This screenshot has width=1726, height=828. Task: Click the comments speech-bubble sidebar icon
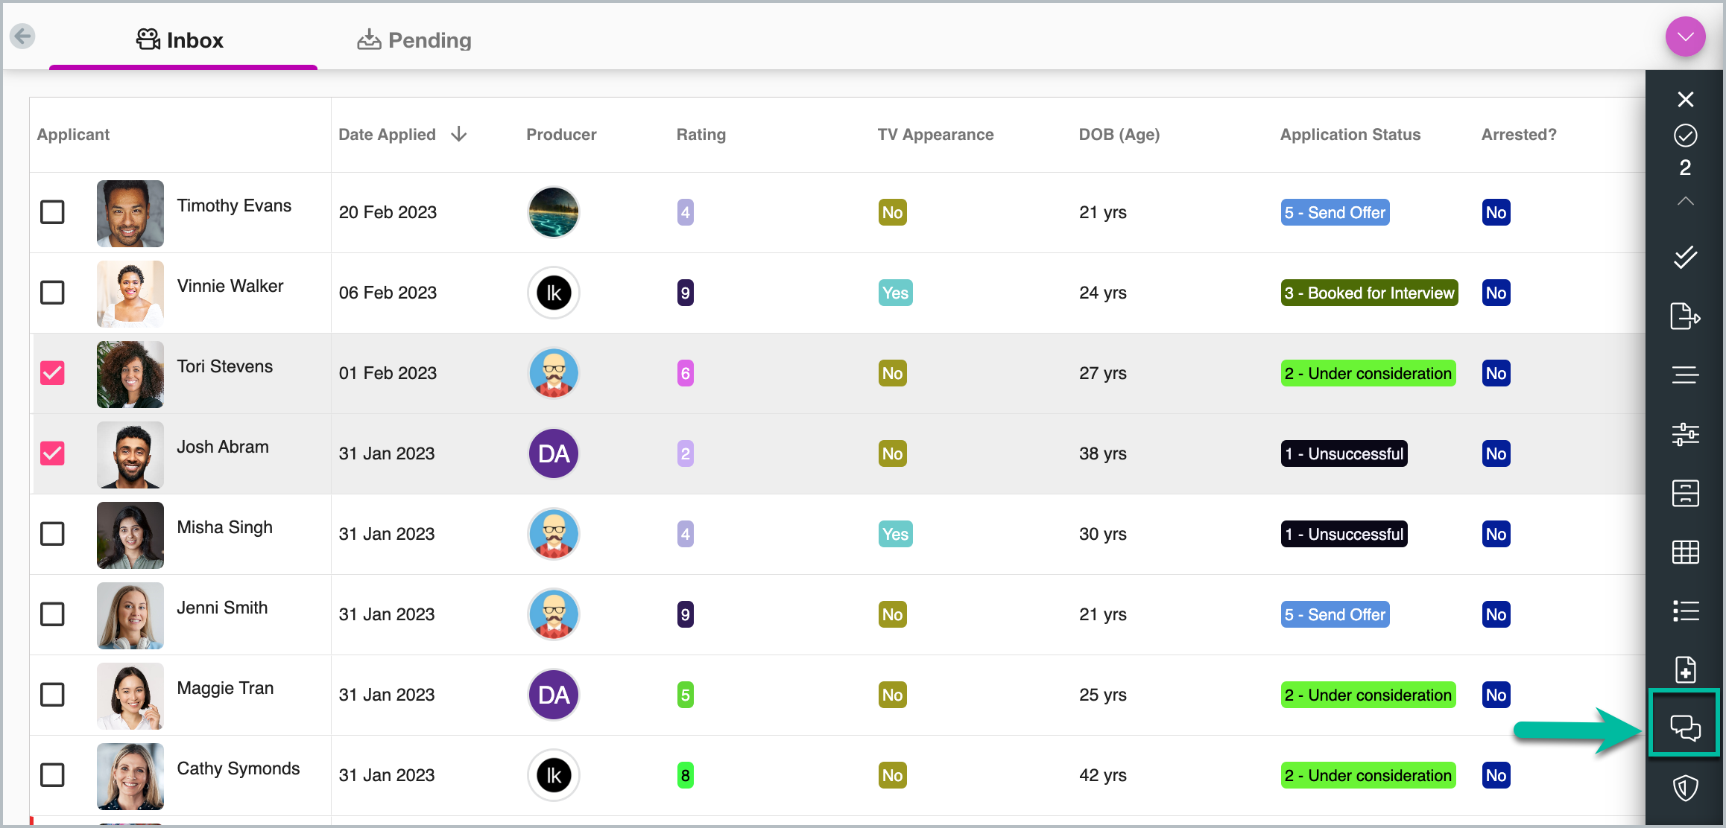(1685, 727)
